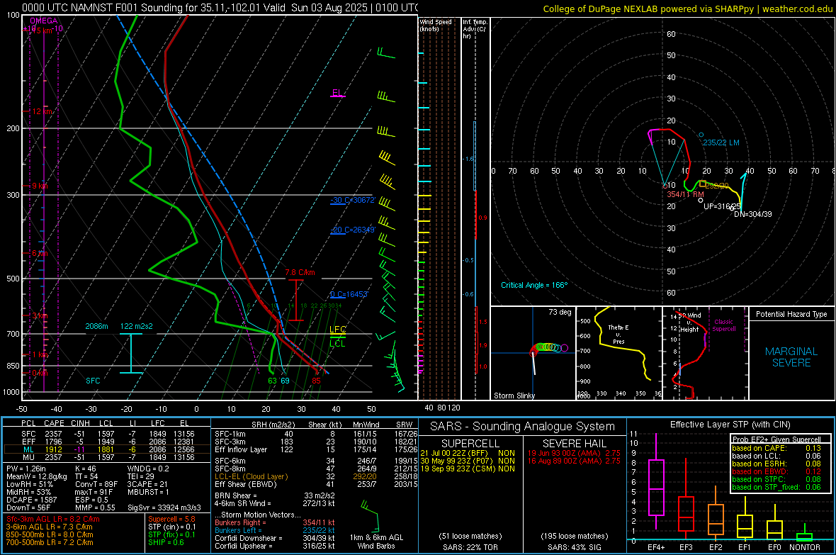Click the SARS: 22% TOR result
Image resolution: width=836 pixels, height=555 pixels.
coord(470,547)
